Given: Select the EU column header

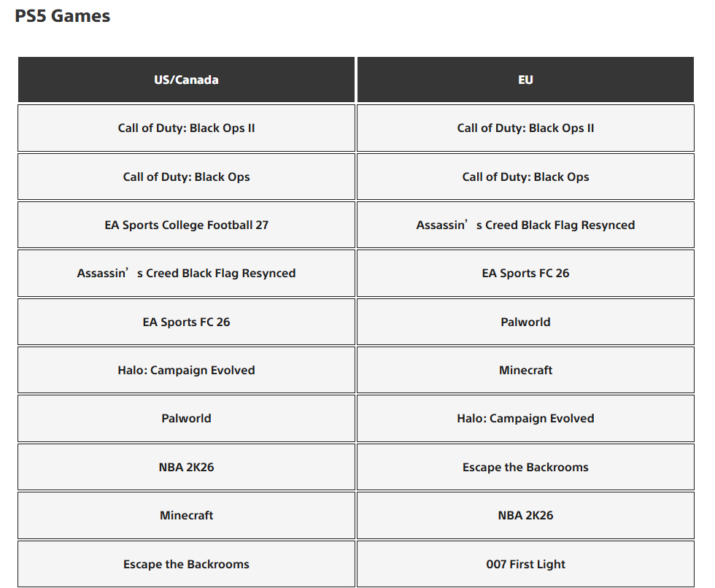Looking at the screenshot, I should pos(525,80).
